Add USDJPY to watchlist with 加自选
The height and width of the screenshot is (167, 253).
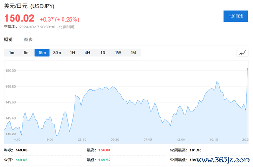click(236, 16)
